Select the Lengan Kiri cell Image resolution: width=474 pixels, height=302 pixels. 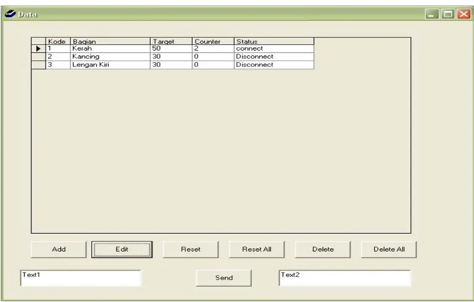coord(110,65)
